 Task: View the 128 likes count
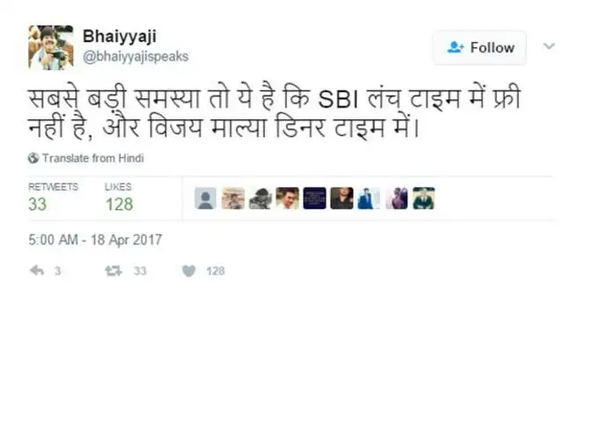tap(119, 204)
